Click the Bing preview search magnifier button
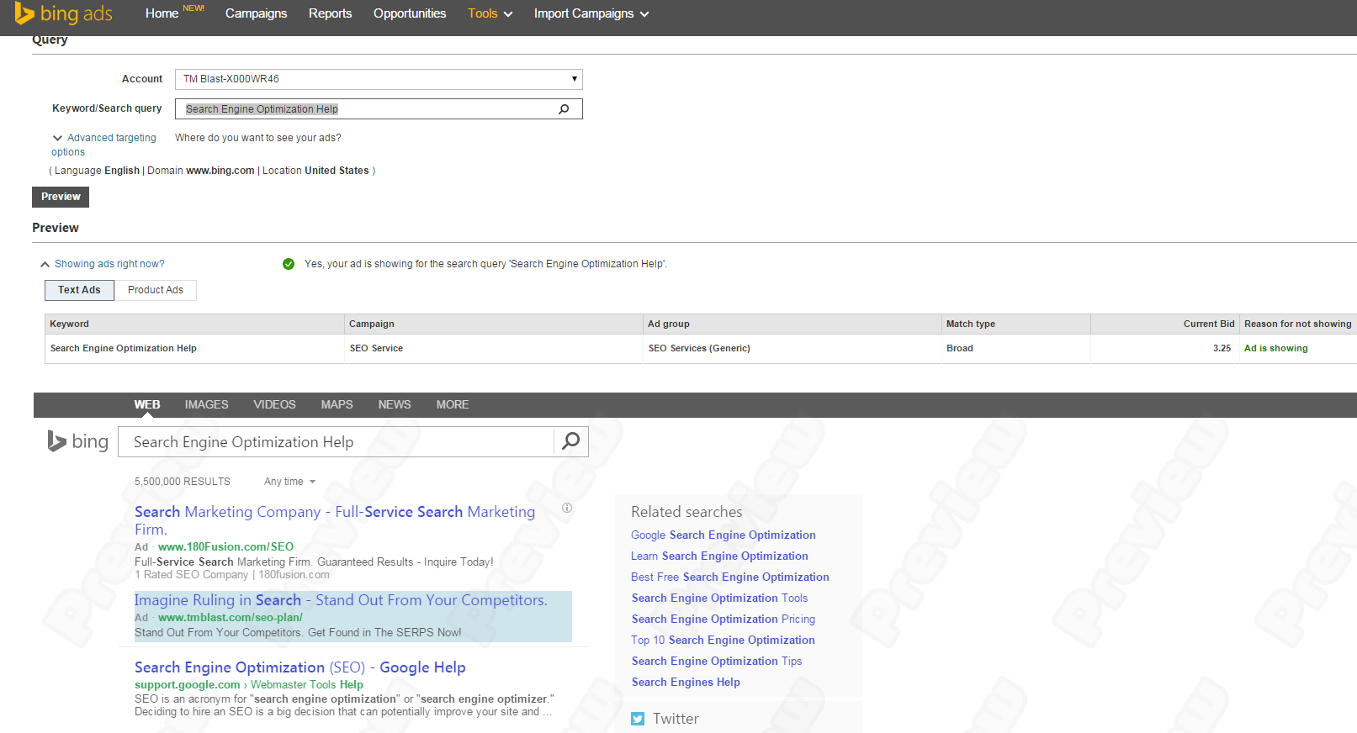 (x=571, y=441)
